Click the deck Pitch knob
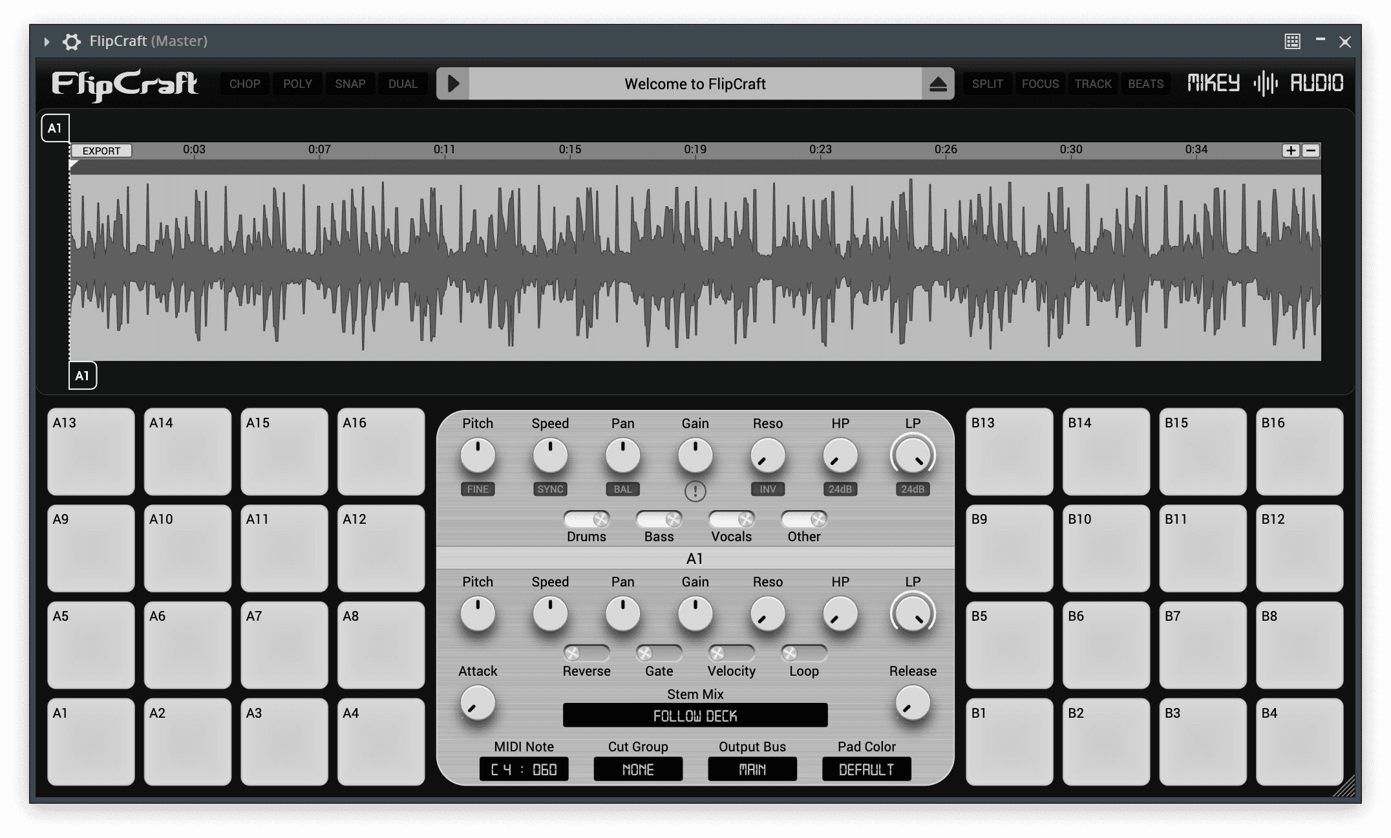The image size is (1391, 838). point(478,455)
